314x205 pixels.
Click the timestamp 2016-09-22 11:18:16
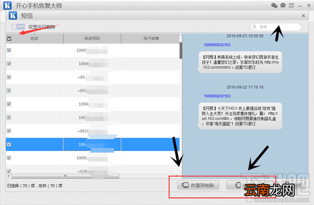pos(245,87)
